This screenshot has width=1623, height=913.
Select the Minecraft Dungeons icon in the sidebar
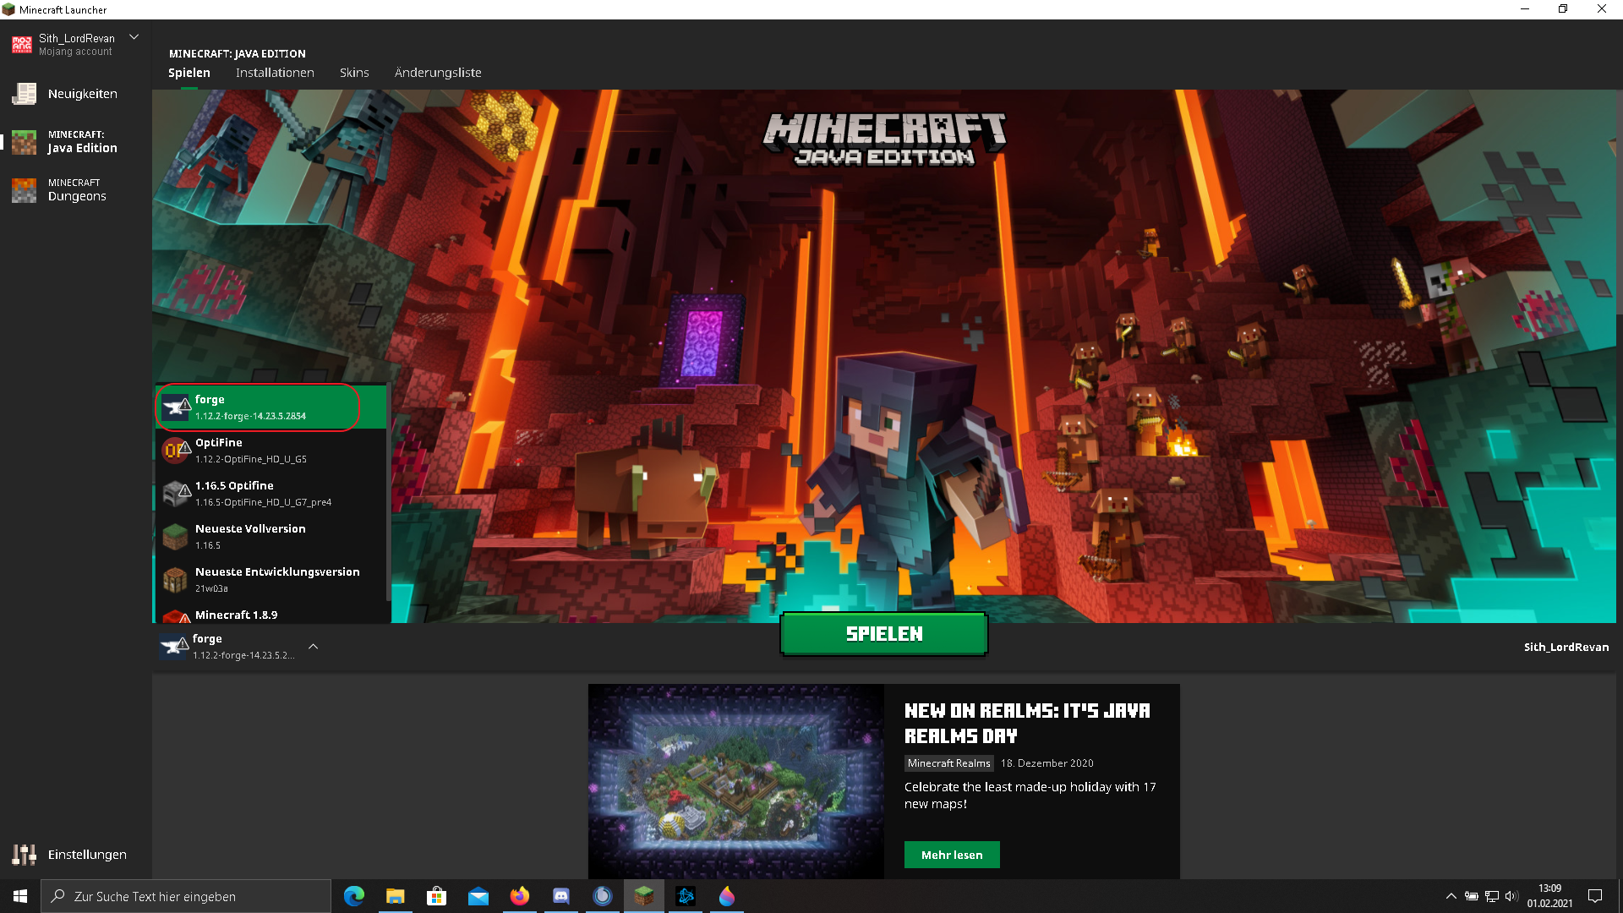pyautogui.click(x=24, y=190)
